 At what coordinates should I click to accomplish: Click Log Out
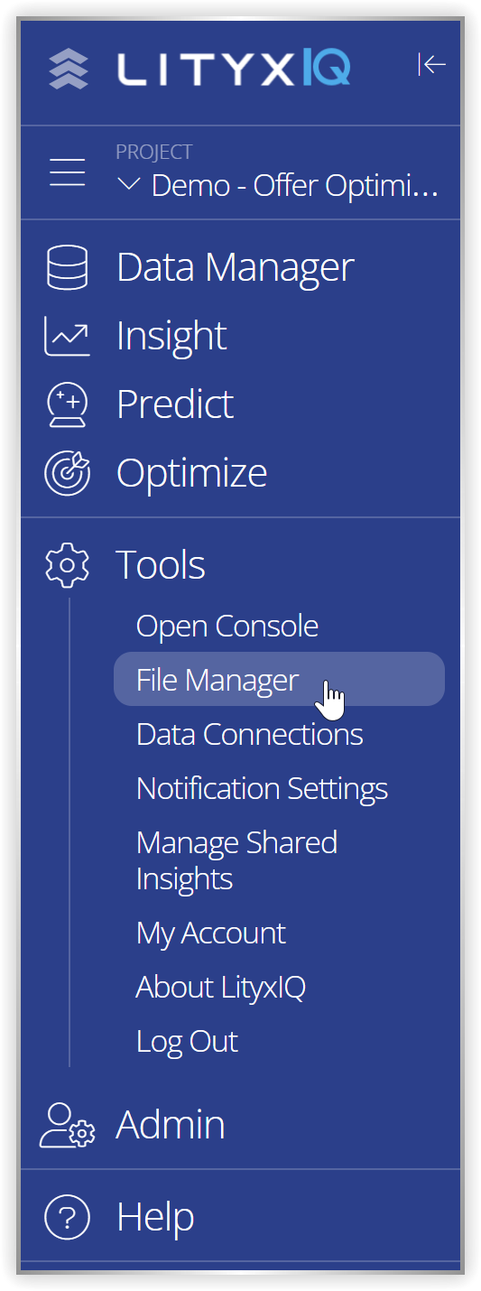[x=187, y=1042]
